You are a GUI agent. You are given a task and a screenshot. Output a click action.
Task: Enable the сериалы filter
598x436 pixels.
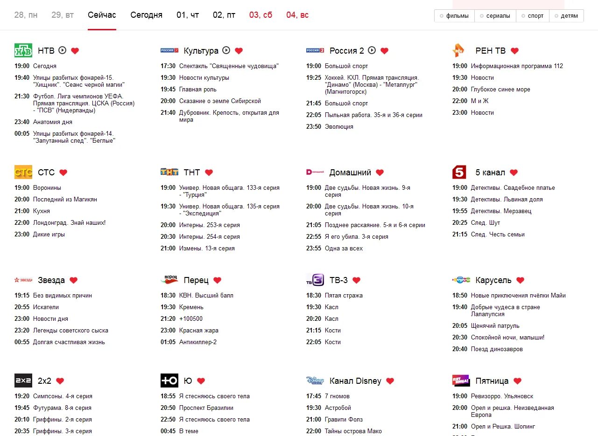click(x=495, y=16)
